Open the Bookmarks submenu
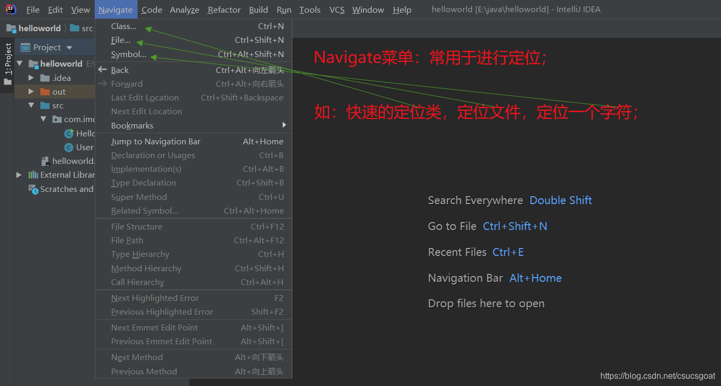This screenshot has height=386, width=721. (x=194, y=125)
